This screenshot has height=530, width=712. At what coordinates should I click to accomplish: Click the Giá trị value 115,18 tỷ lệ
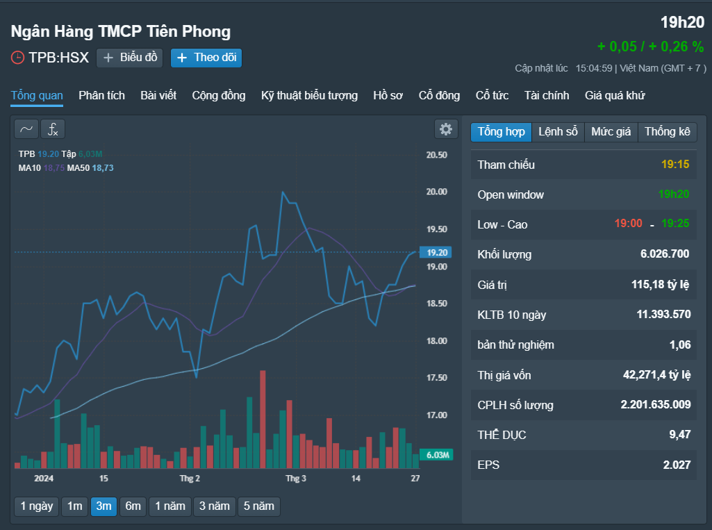pos(660,285)
